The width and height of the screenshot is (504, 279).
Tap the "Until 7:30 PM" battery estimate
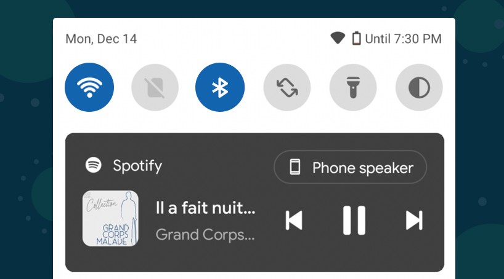point(404,39)
